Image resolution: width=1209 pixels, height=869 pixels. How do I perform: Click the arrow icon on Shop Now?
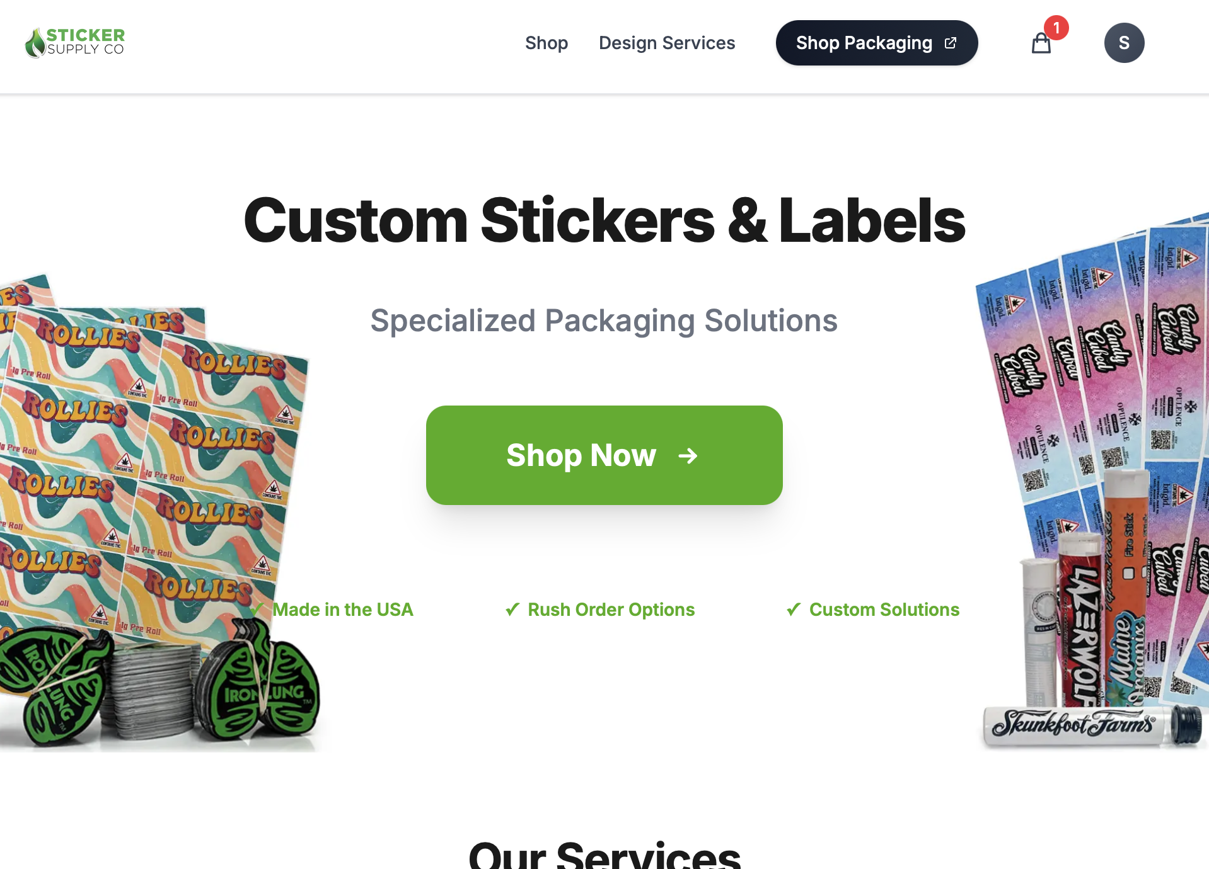688,455
